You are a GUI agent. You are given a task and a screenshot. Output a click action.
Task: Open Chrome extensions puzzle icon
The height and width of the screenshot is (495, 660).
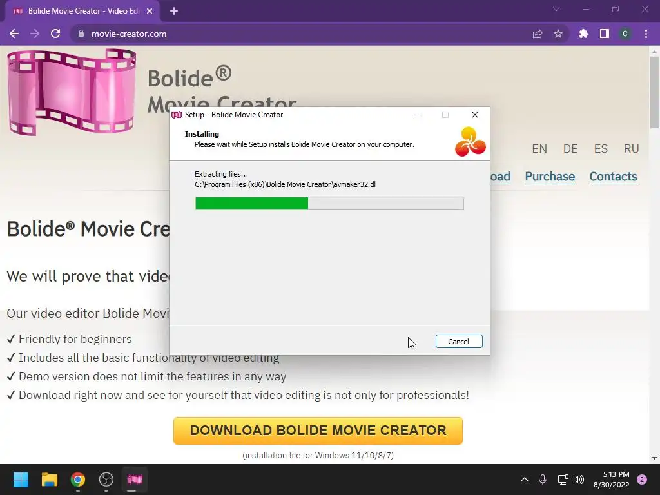point(584,34)
